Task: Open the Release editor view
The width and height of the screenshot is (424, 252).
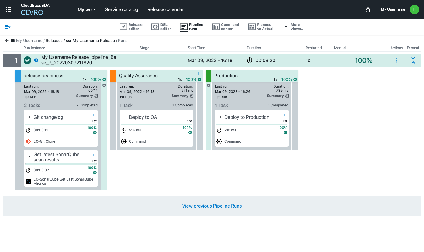Action: (x=131, y=27)
